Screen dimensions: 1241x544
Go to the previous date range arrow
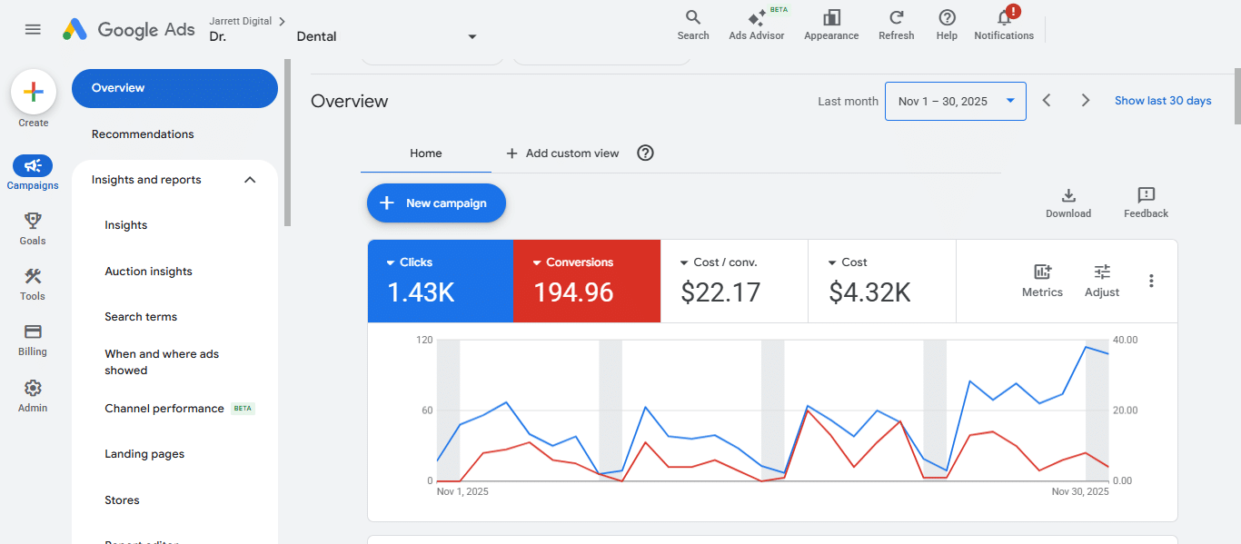point(1047,101)
